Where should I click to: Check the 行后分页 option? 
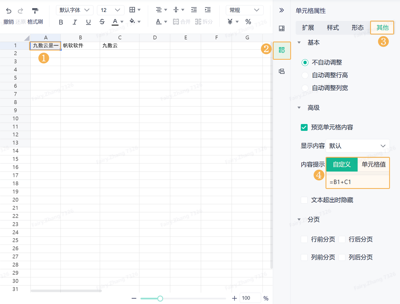pos(342,239)
